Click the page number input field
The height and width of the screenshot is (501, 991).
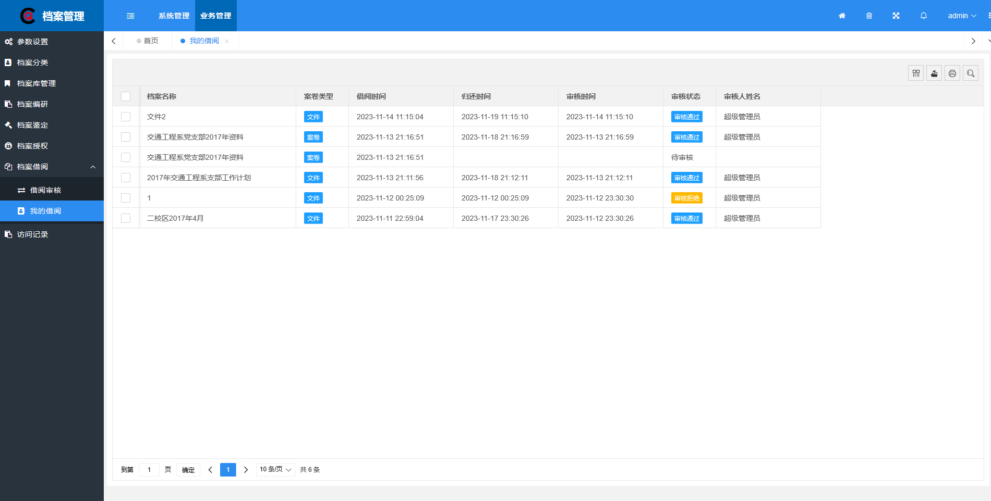(149, 470)
